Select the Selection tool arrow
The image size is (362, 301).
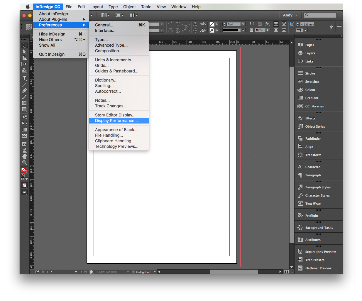pyautogui.click(x=24, y=45)
